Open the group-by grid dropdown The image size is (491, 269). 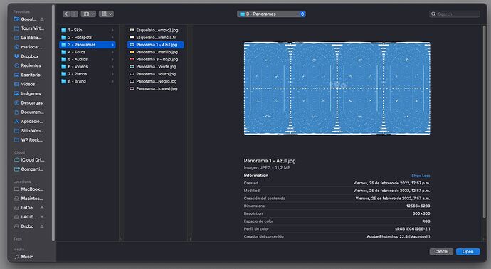click(x=106, y=14)
